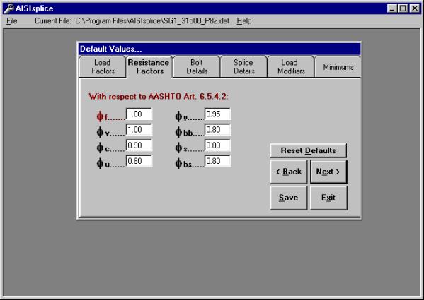Select the Resistance Factors tab

pyautogui.click(x=149, y=67)
